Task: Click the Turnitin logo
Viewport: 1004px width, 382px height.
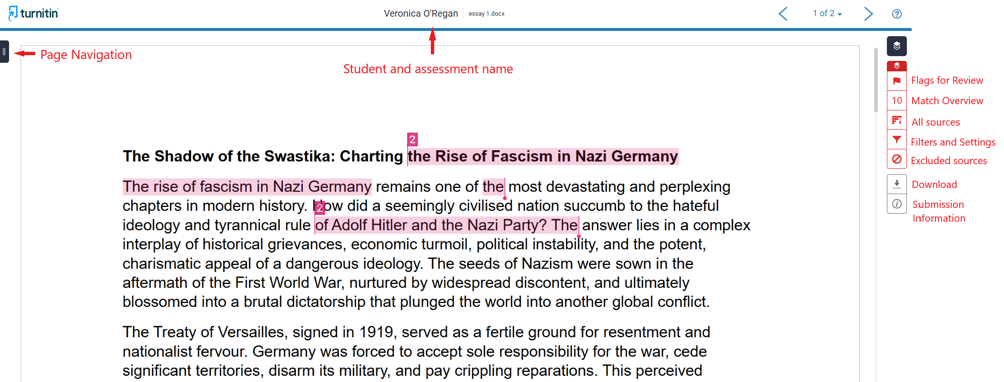Action: [34, 13]
